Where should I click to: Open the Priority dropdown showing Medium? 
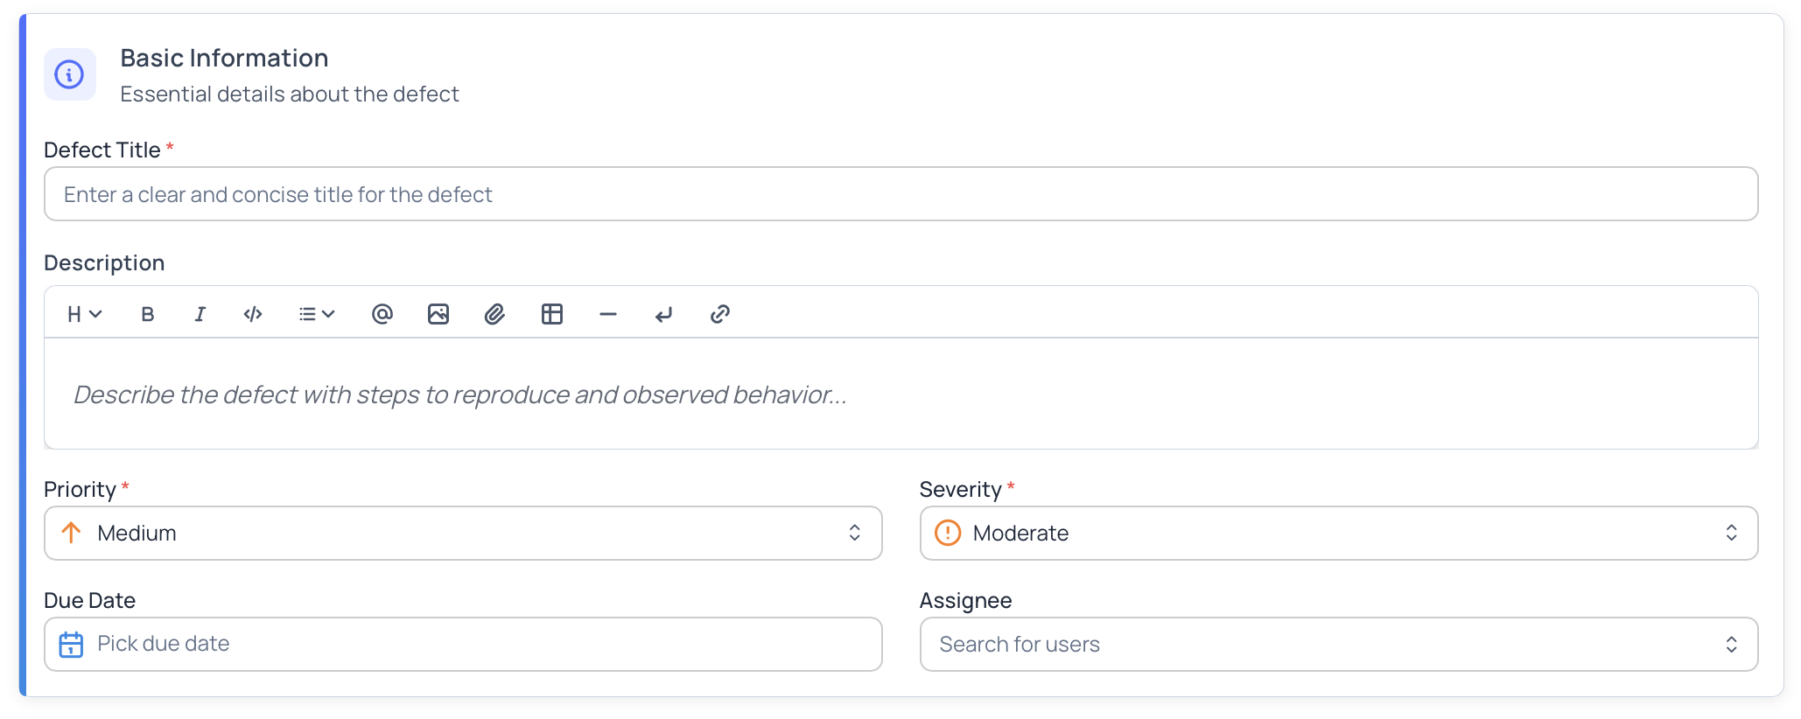463,533
